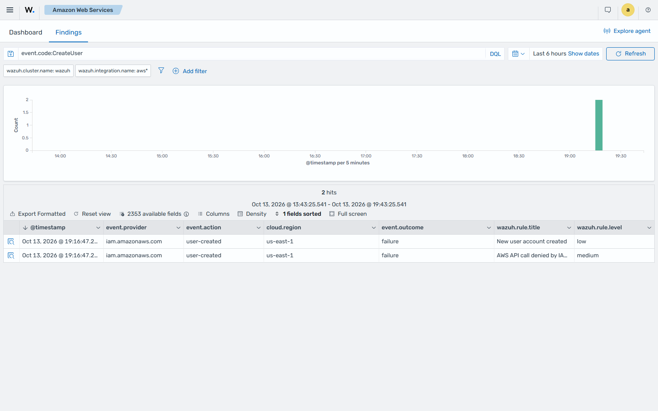Toggle the DQL query language switcher
The image size is (658, 411).
(x=495, y=54)
